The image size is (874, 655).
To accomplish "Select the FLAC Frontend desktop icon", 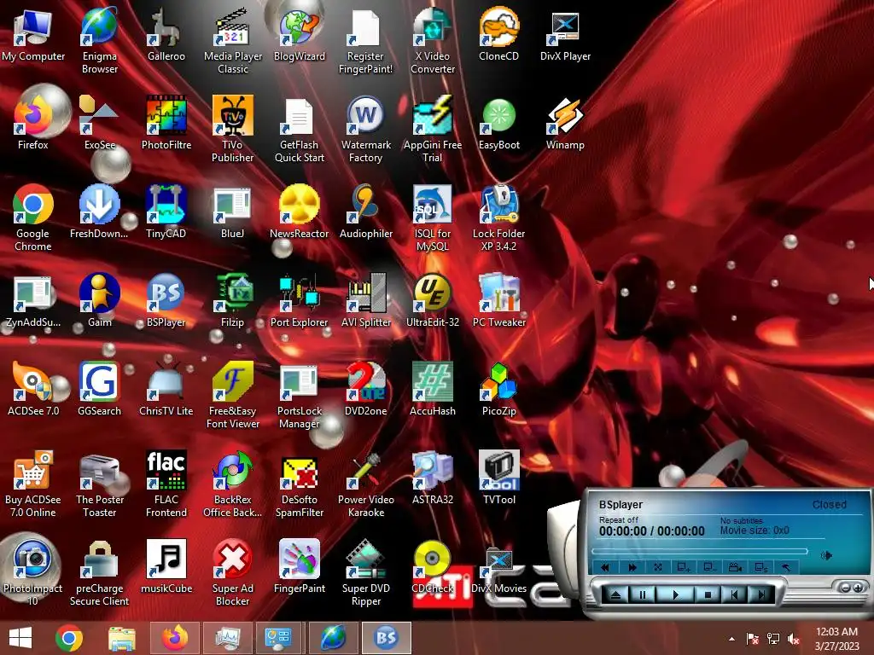I will [166, 484].
